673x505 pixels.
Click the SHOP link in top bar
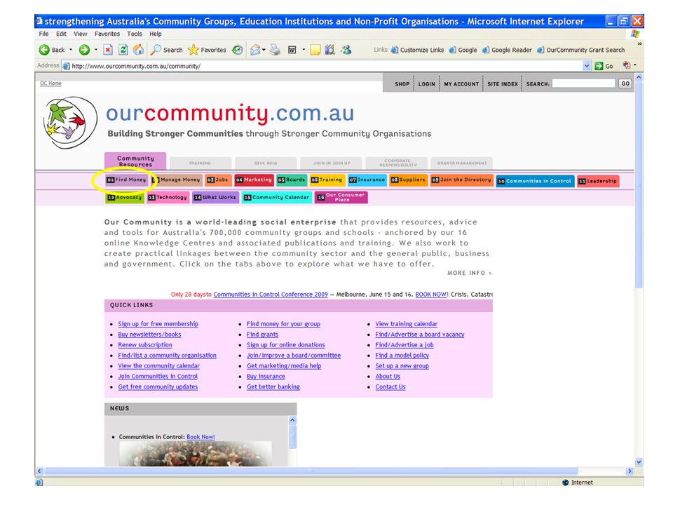point(402,83)
